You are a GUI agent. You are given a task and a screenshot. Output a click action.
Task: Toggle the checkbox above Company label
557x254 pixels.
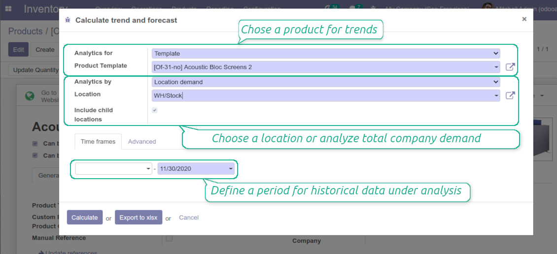tap(170, 238)
